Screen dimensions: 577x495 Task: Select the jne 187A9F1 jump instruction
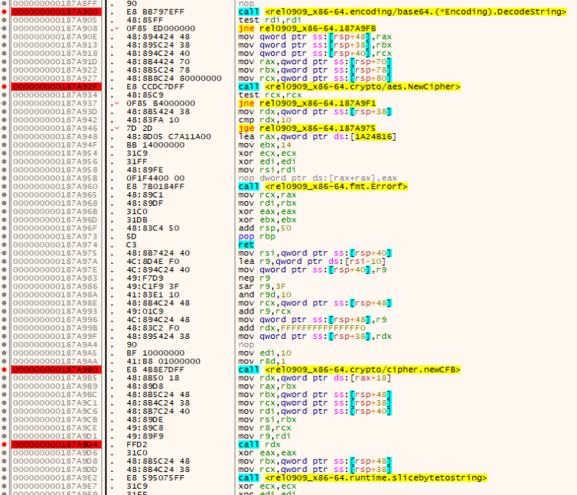(x=308, y=103)
